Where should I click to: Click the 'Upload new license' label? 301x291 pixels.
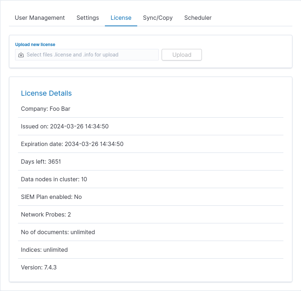coord(35,44)
